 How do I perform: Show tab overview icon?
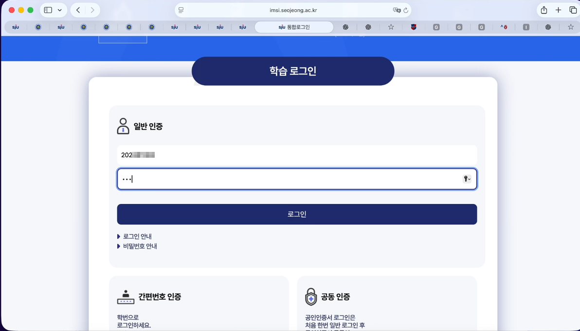pos(573,10)
